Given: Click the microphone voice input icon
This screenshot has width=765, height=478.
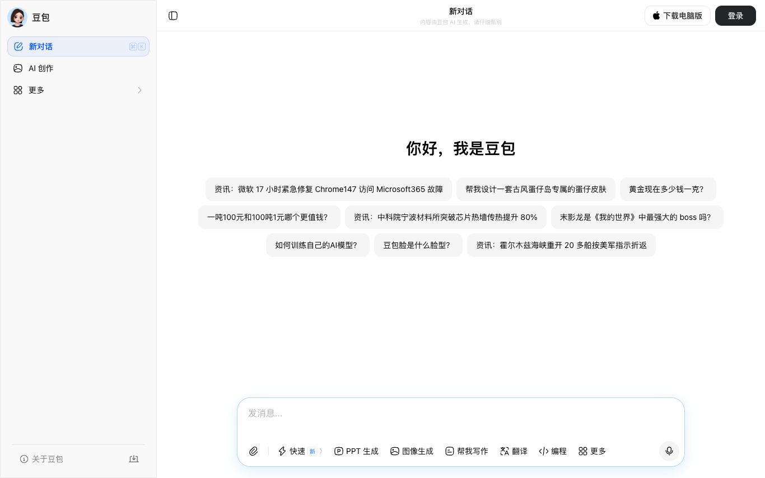Looking at the screenshot, I should click(669, 451).
